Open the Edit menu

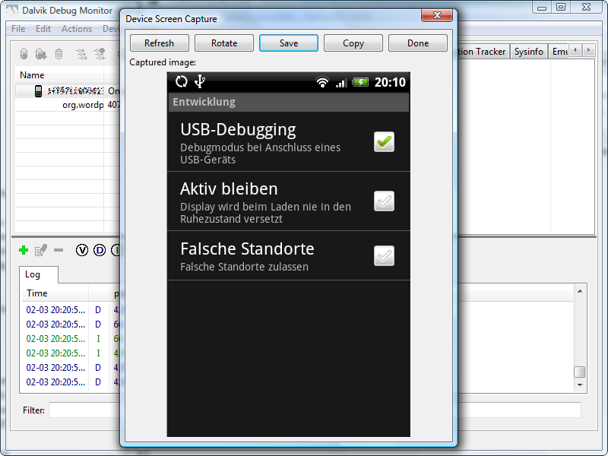coord(43,29)
